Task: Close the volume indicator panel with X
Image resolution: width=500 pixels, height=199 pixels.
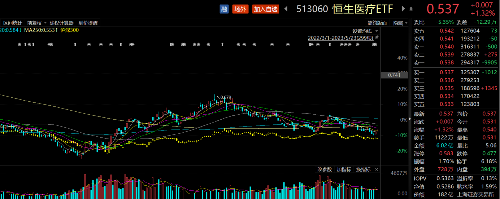Action: 376,170
